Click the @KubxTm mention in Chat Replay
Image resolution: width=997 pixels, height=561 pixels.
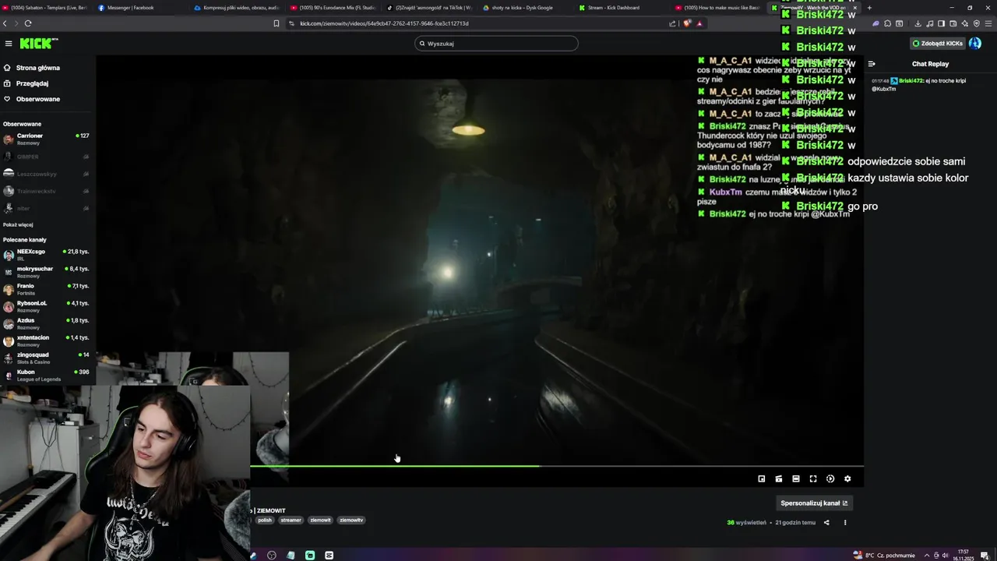click(x=884, y=89)
